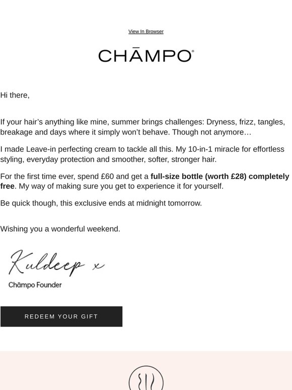Click the 'smoother, softer, stronger hair' text
This screenshot has height=390, width=292.
[x=164, y=159]
